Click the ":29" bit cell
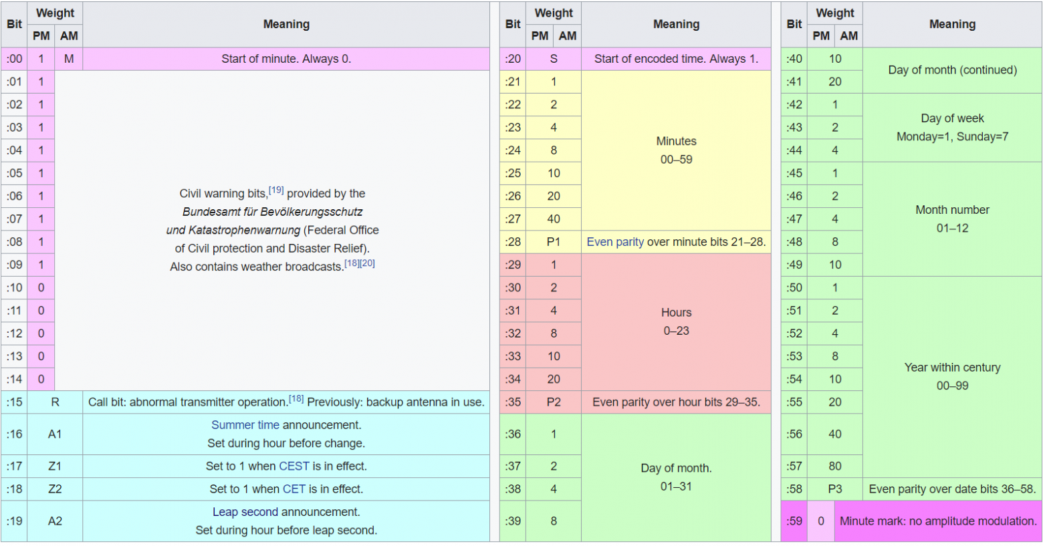 point(513,265)
